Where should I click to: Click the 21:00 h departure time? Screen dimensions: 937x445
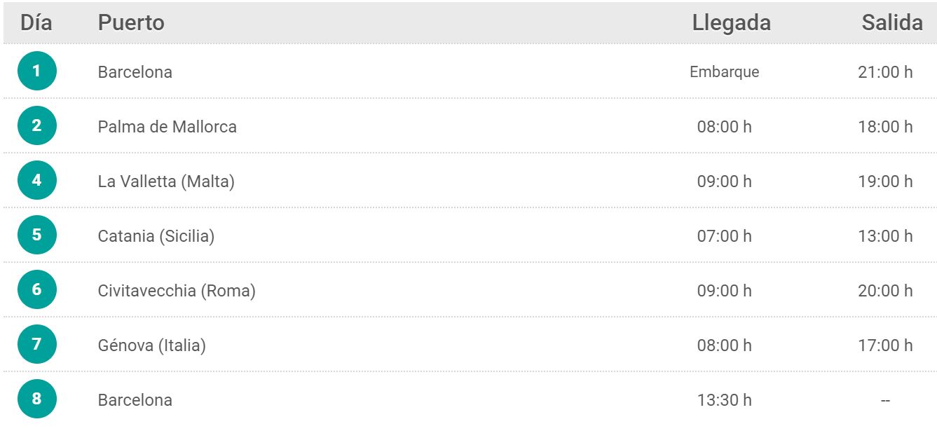(x=885, y=72)
